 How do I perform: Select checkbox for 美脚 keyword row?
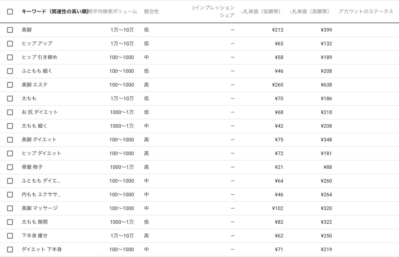[x=10, y=30]
